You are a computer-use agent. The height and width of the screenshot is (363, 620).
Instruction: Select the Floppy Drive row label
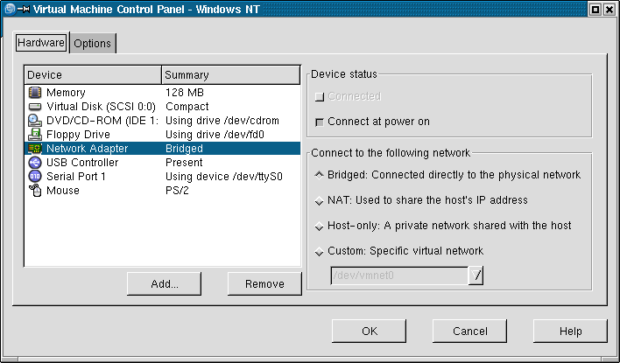[x=78, y=135]
